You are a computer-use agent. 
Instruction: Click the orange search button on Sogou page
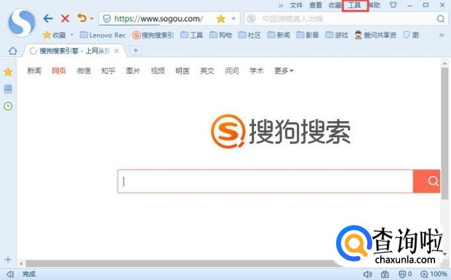[427, 181]
